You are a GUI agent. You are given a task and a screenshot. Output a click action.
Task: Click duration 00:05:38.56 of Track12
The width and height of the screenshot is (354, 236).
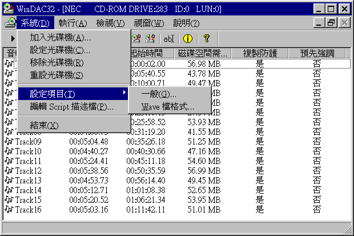click(x=88, y=171)
